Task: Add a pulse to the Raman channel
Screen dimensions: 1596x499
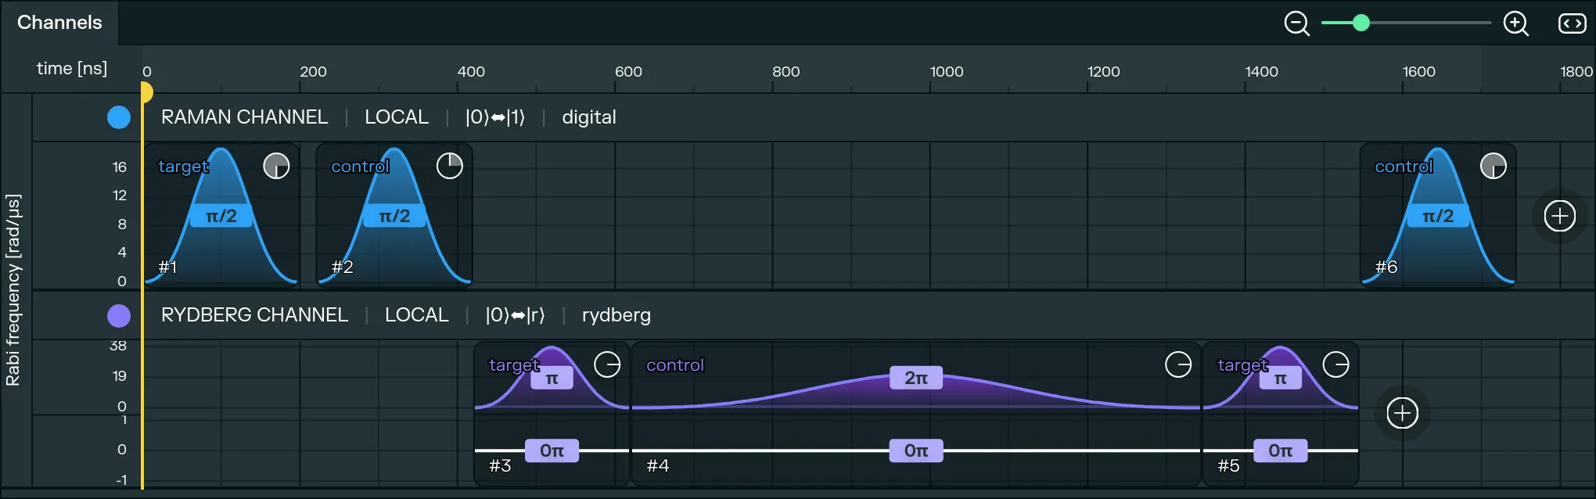Action: click(x=1559, y=216)
